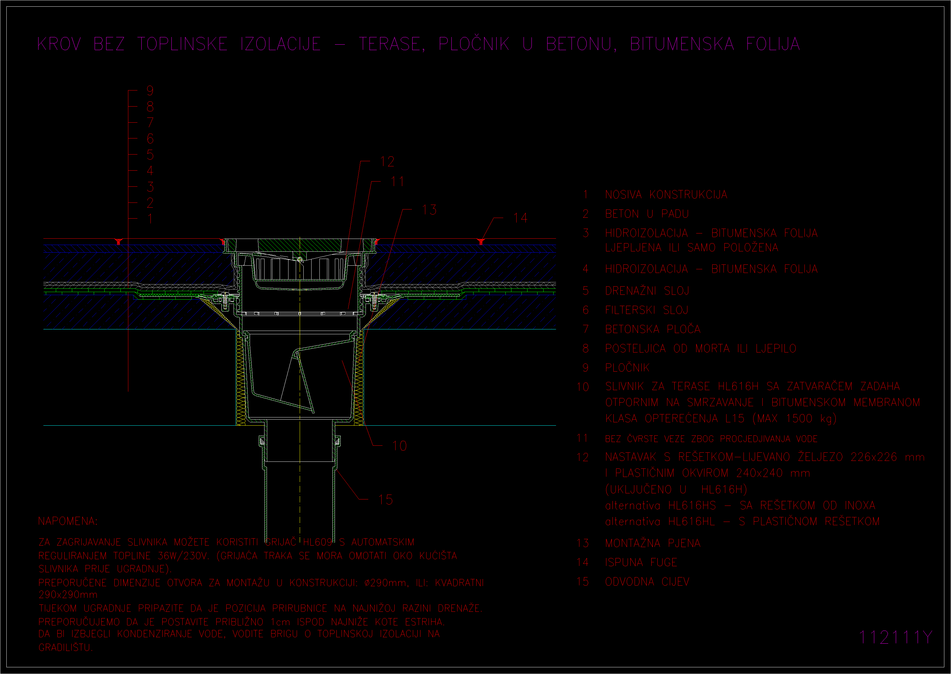Click the line 'I PLASTIČNIM OKVIROM 240x240 mm'
Viewport: 951px width, 674px height.
(707, 473)
